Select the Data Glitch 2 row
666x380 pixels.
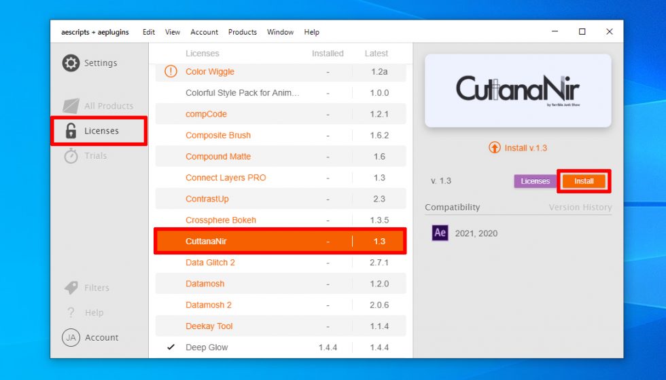[281, 263]
